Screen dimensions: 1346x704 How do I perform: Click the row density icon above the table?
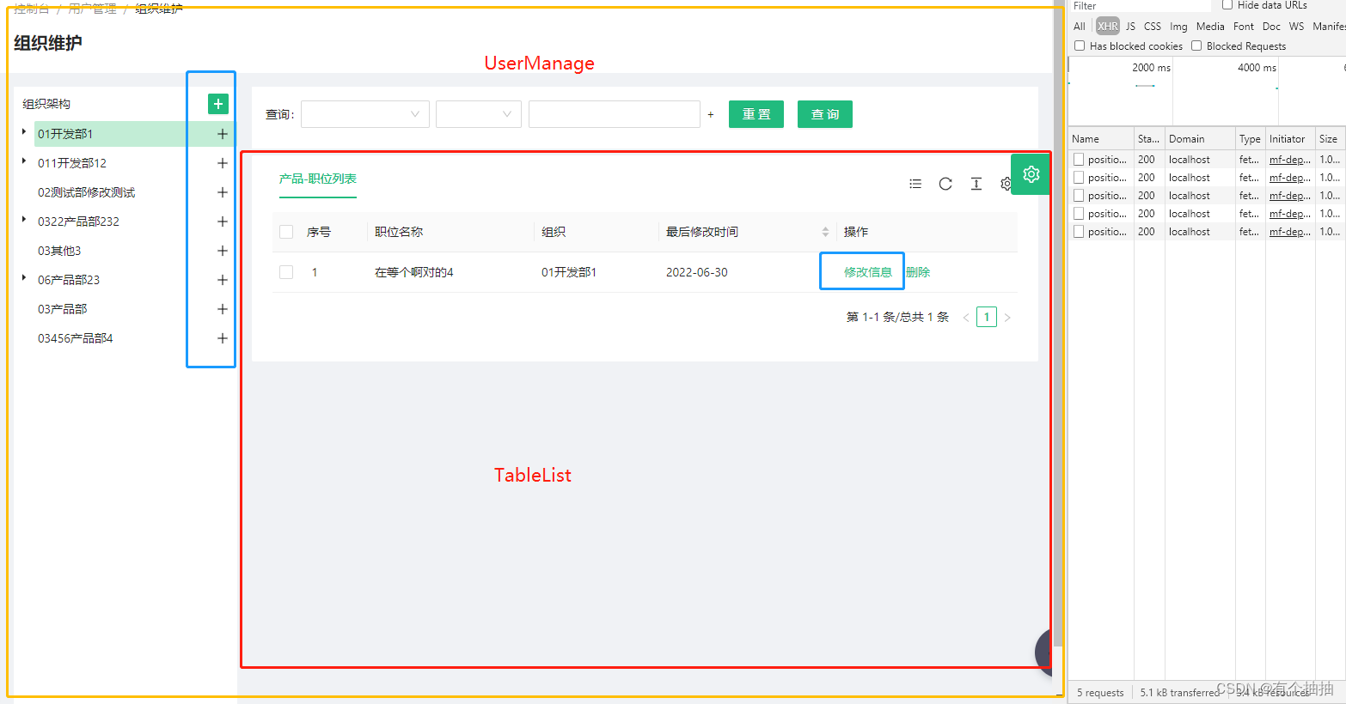[x=976, y=184]
